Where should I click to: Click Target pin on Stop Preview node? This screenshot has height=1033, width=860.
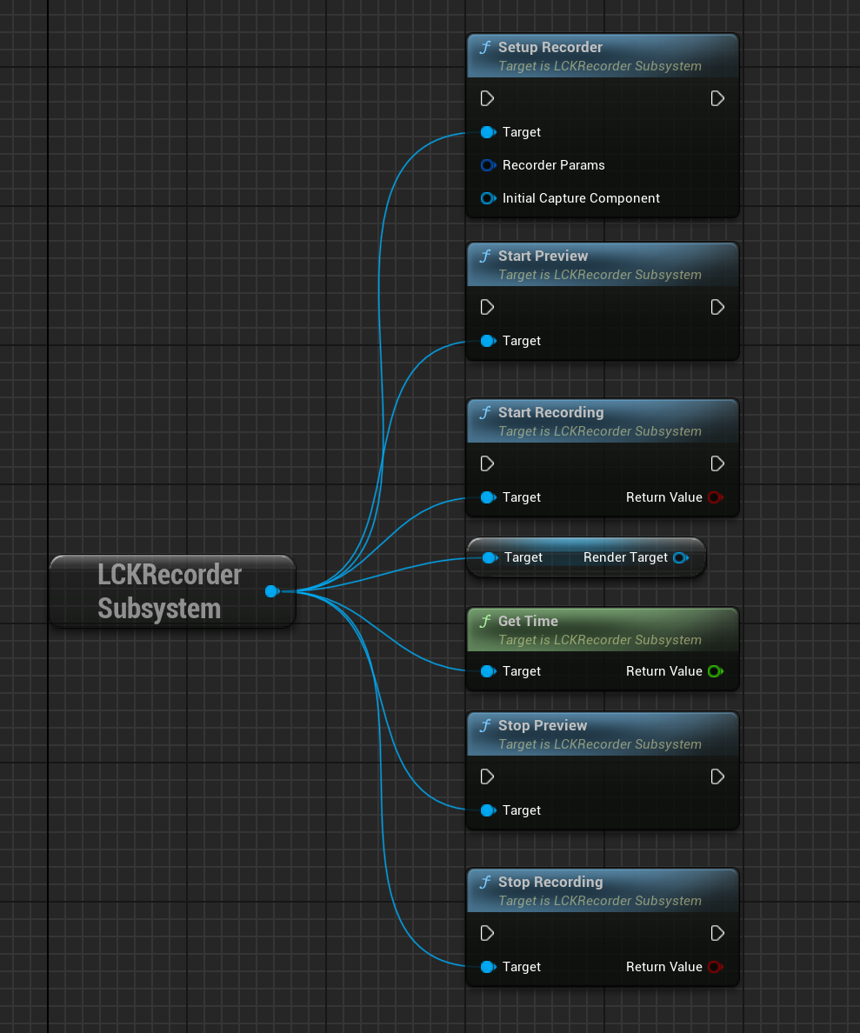(489, 810)
